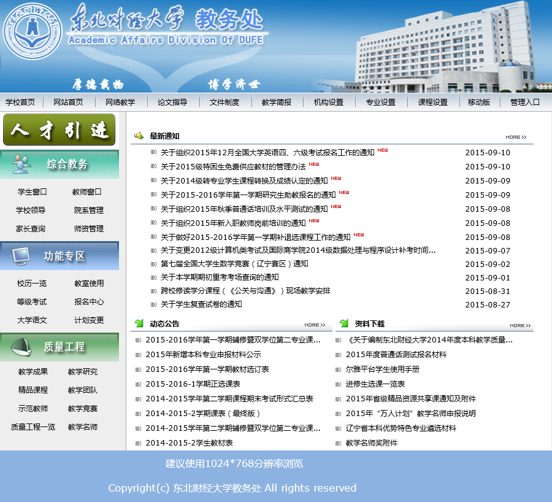Open 教师窗口 link
The height and width of the screenshot is (502, 552).
87,192
